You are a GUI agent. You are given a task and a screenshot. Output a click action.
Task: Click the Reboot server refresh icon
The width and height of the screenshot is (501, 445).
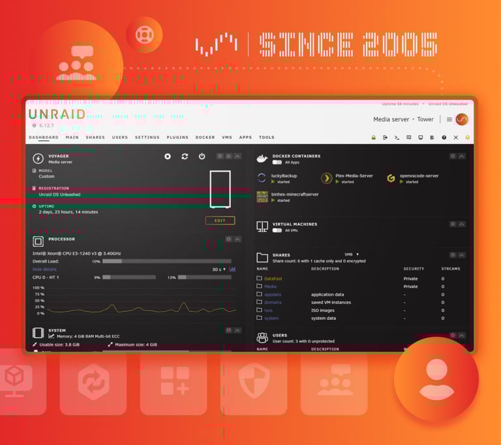[185, 156]
